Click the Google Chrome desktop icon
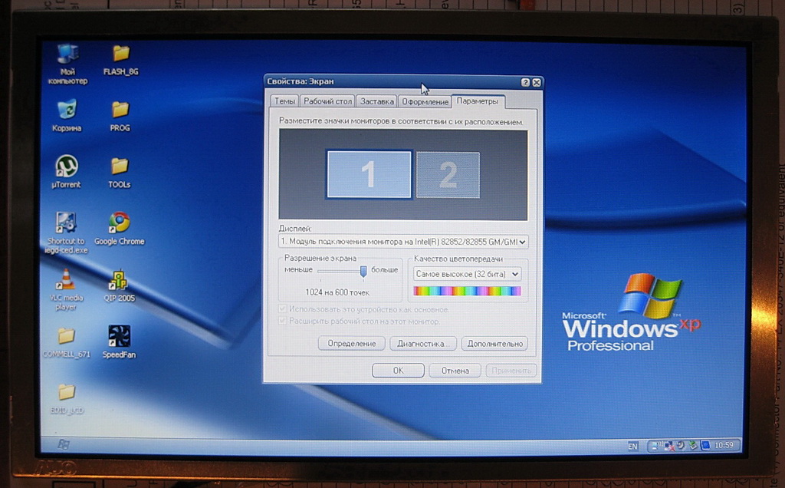Image resolution: width=785 pixels, height=488 pixels. pyautogui.click(x=119, y=223)
